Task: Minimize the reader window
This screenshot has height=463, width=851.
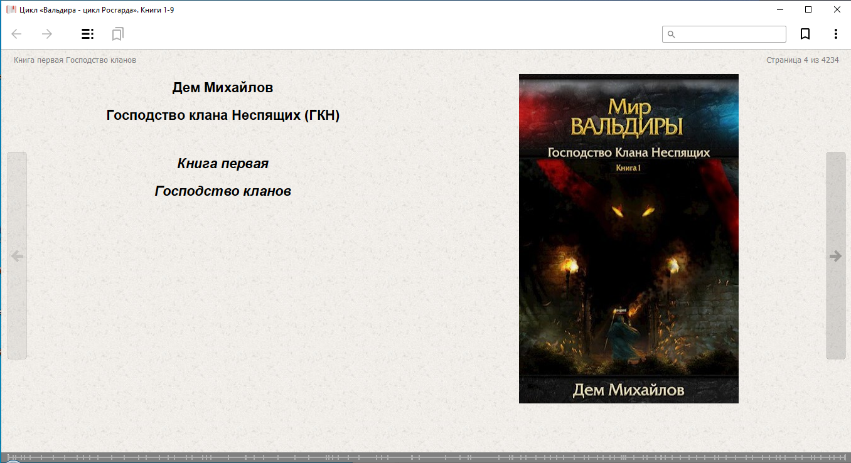Action: point(780,9)
